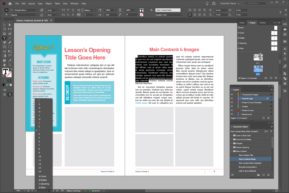This screenshot has height=193, width=289.
Task: Toggle visibility of Background layer
Action: click(x=232, y=114)
